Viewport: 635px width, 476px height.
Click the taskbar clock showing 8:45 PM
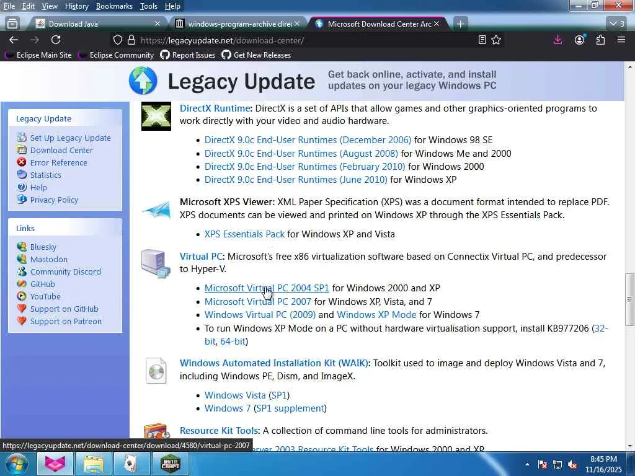603,464
